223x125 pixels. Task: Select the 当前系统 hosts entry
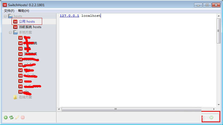pos(30,27)
